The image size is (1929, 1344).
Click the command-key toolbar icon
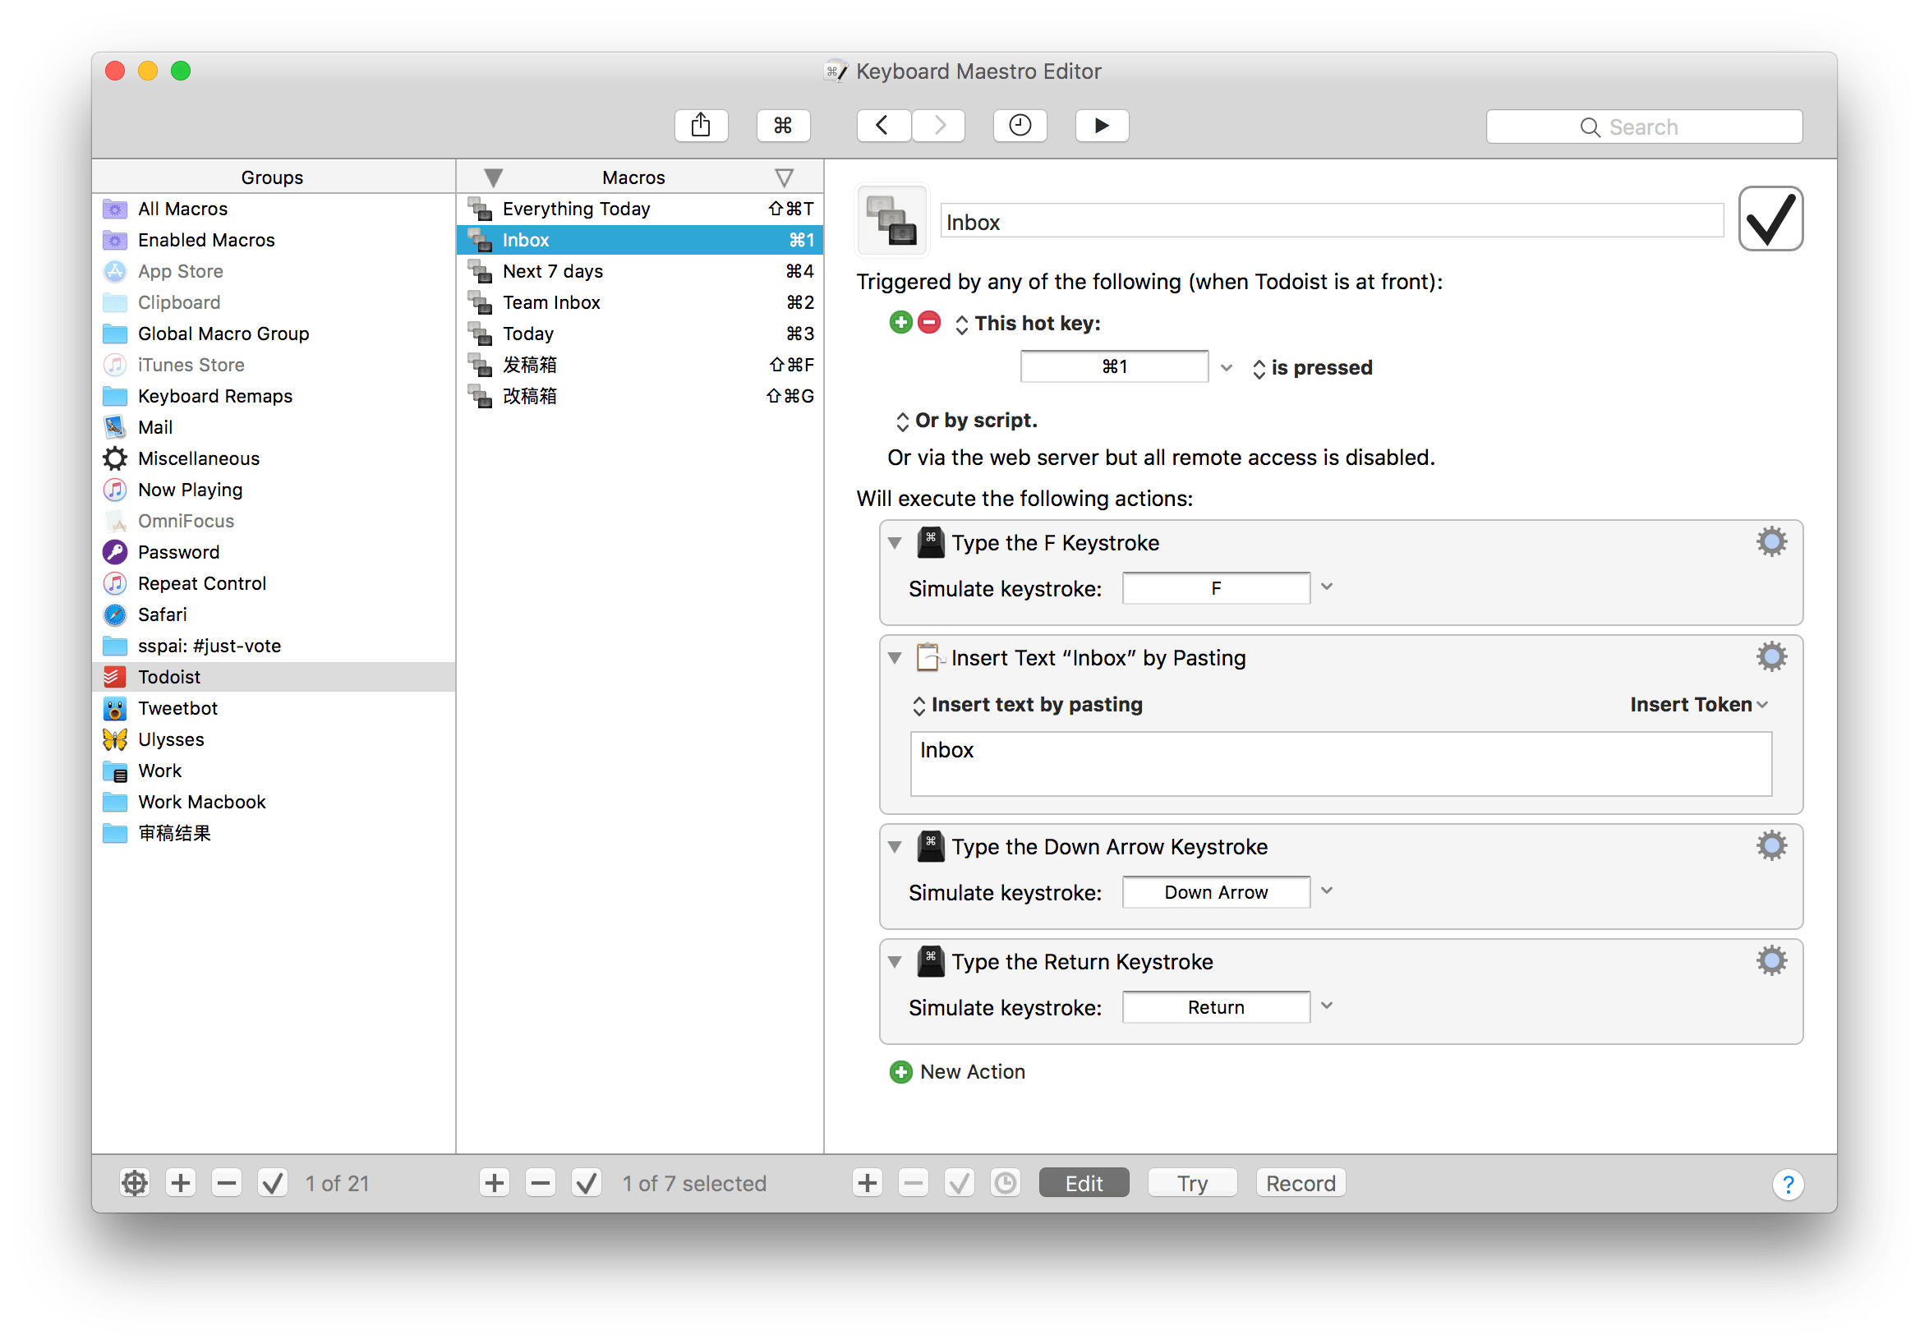pyautogui.click(x=783, y=126)
